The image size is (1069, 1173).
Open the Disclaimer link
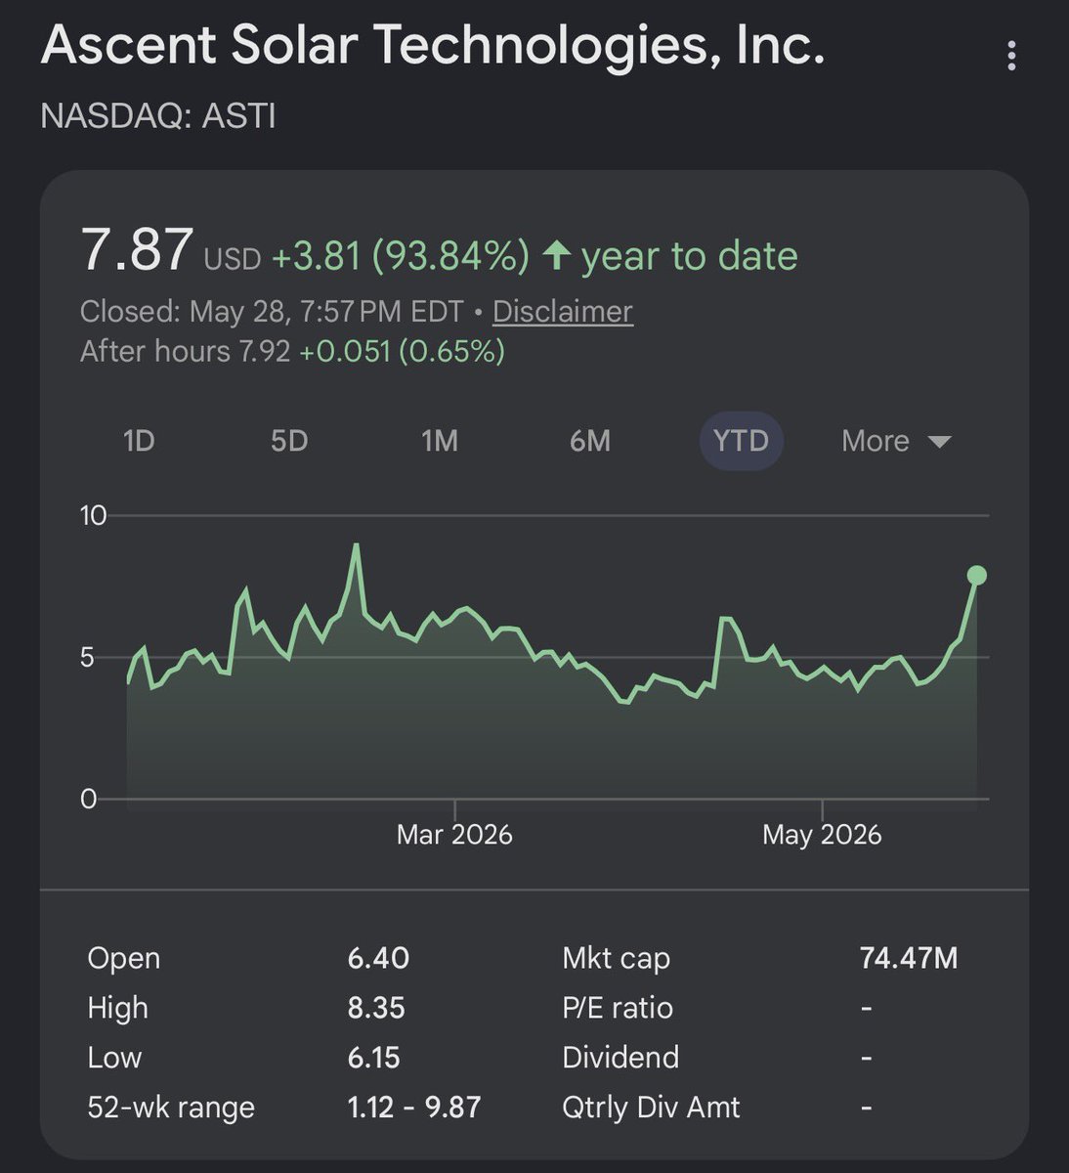point(563,312)
